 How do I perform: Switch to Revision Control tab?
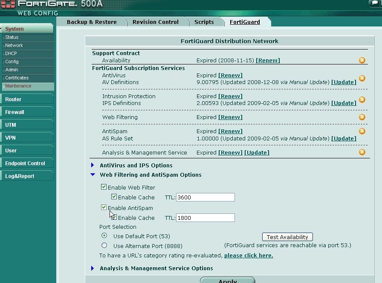coord(156,22)
